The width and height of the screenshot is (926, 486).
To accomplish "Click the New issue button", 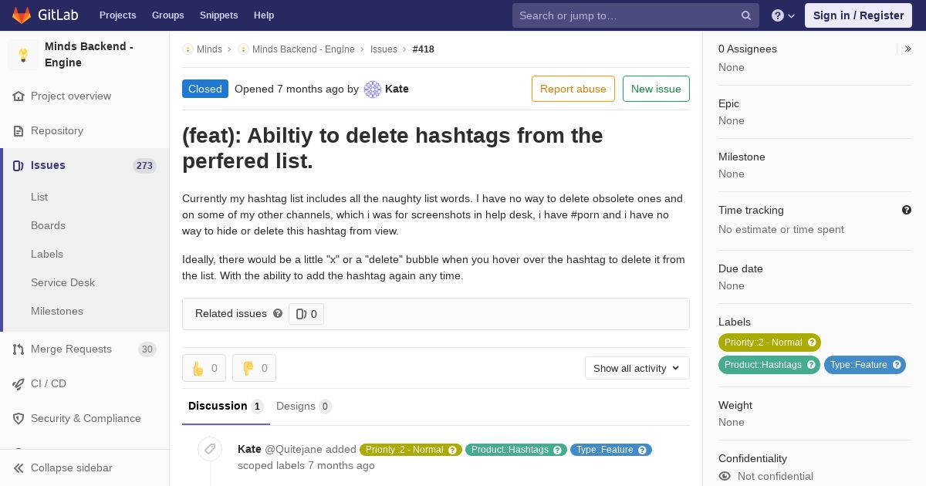I will (656, 89).
